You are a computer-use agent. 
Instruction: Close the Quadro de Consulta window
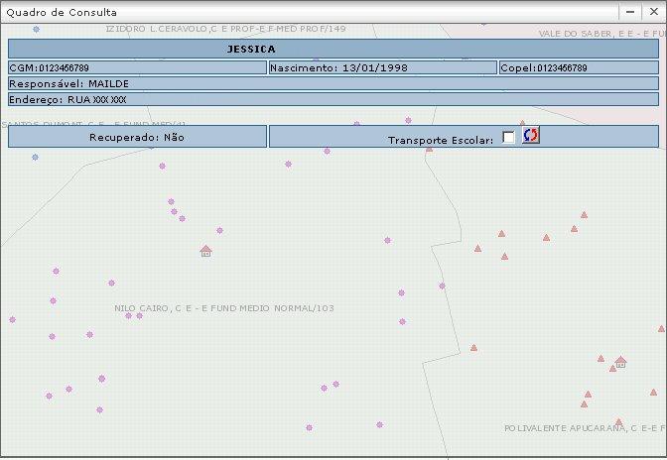point(652,12)
